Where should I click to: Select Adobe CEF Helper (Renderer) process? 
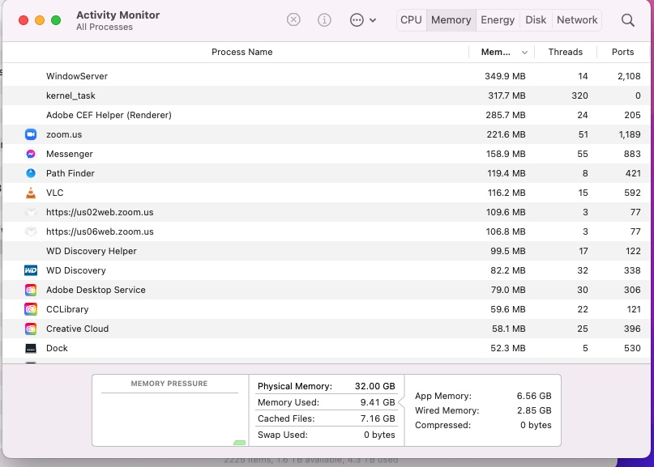pyautogui.click(x=109, y=115)
